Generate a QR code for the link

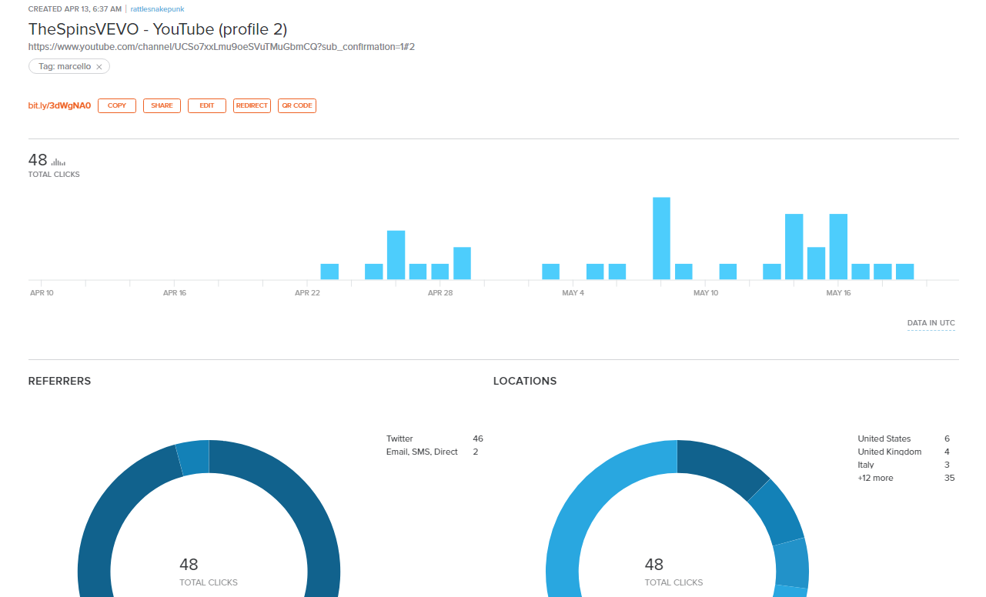(297, 105)
